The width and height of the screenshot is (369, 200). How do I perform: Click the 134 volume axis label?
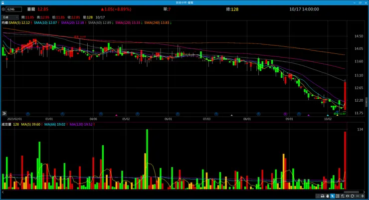(x=360, y=129)
